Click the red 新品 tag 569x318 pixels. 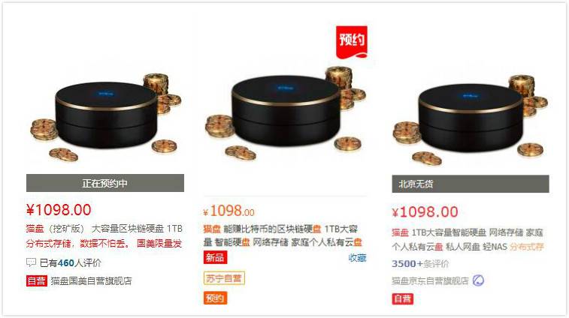tap(215, 257)
